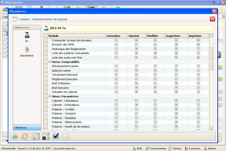
Task: Click the user info icon beside Dr Ta
Action: [46, 28]
